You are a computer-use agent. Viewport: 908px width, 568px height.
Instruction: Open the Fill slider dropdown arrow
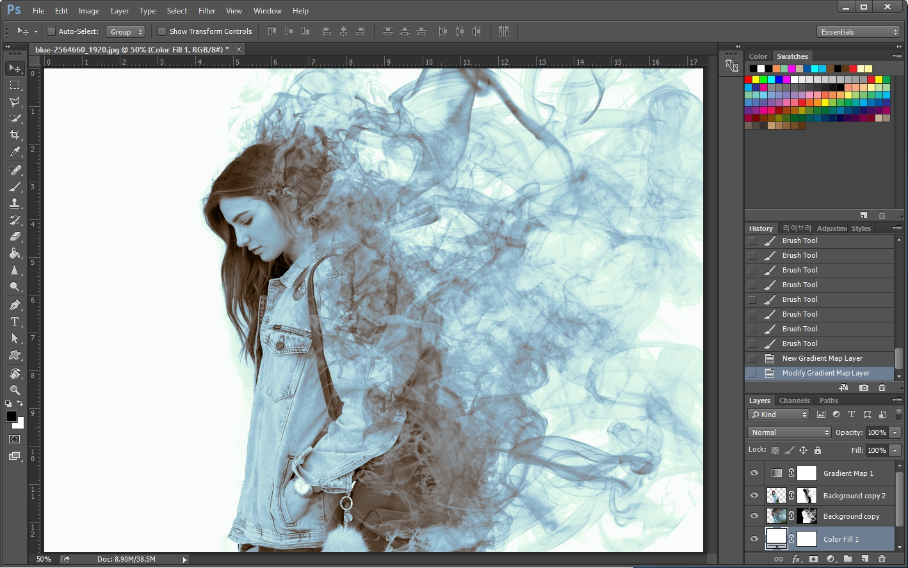[895, 450]
